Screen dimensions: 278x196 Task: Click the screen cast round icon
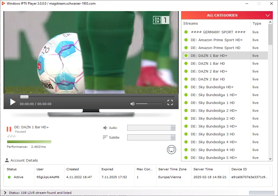click(171, 150)
